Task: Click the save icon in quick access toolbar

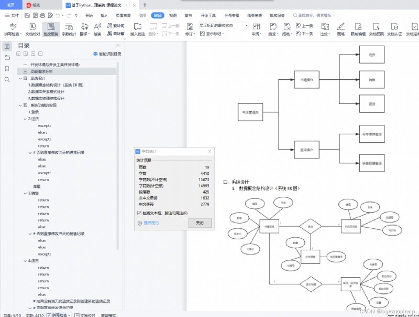Action: pos(27,16)
